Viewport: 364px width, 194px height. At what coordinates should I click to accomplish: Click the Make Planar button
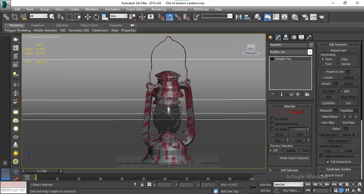tap(330, 117)
